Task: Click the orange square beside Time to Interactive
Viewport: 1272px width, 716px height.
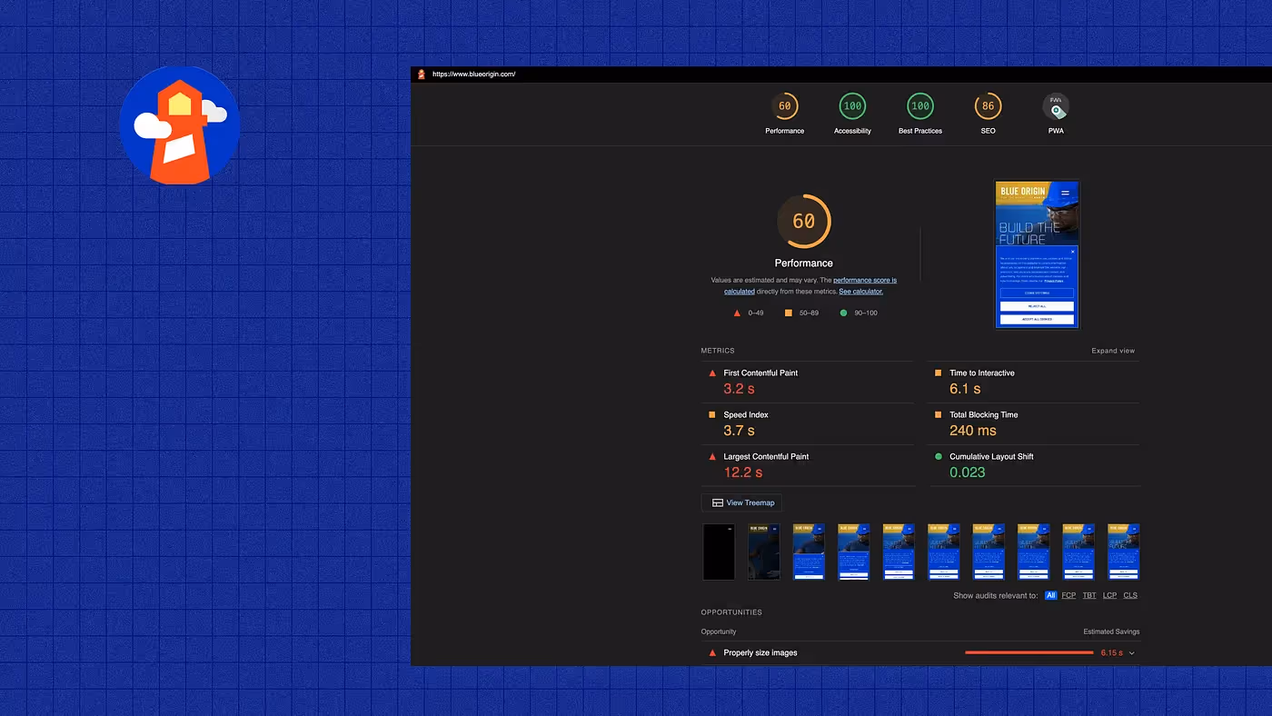Action: (x=939, y=373)
